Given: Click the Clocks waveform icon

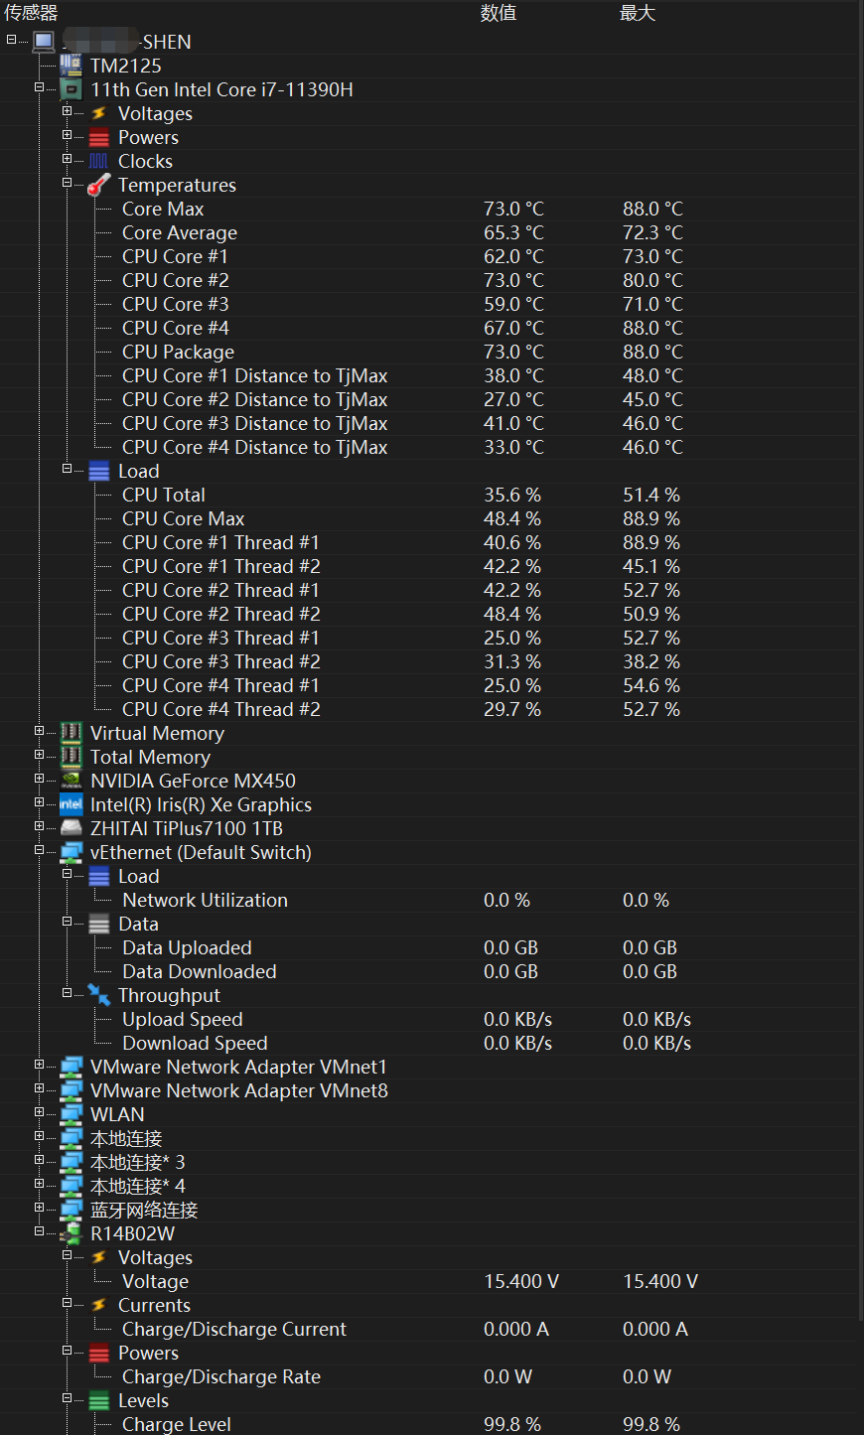Looking at the screenshot, I should tap(98, 161).
